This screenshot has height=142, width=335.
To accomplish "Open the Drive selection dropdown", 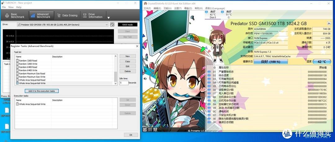I will coord(63,25).
